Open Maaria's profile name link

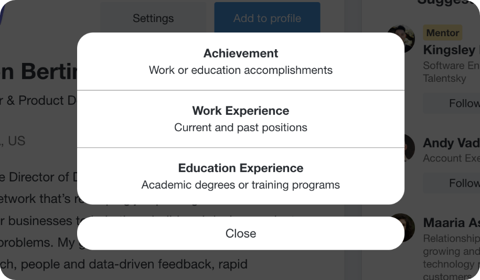tap(451, 223)
